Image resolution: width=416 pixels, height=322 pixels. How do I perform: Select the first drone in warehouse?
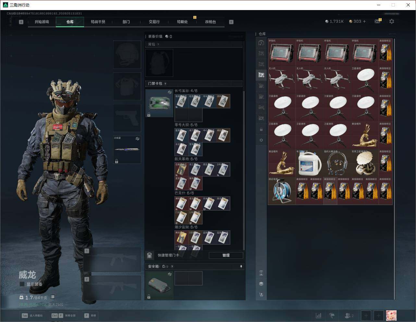[x=282, y=80]
